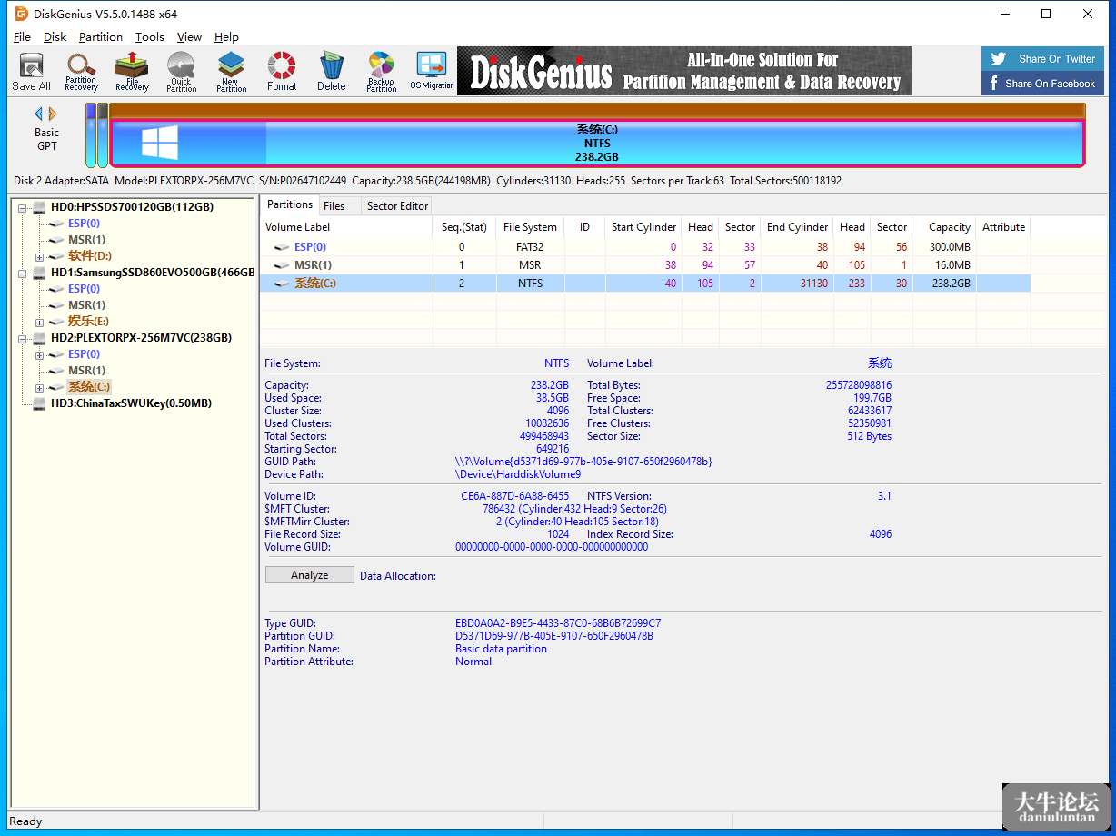This screenshot has width=1116, height=836.
Task: Launch File Recovery tool
Action: coord(132,72)
